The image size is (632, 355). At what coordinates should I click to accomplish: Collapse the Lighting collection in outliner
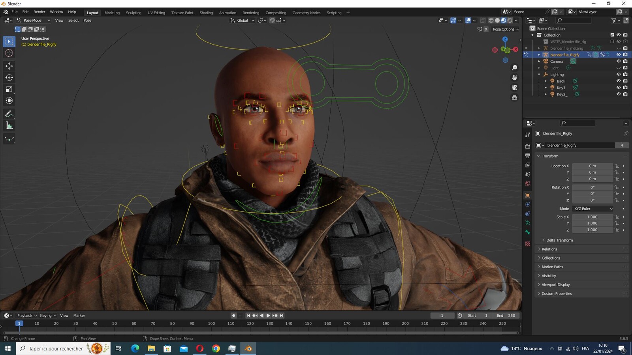click(x=539, y=75)
